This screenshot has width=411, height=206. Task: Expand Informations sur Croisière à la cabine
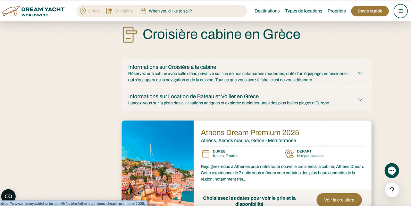pyautogui.click(x=360, y=73)
